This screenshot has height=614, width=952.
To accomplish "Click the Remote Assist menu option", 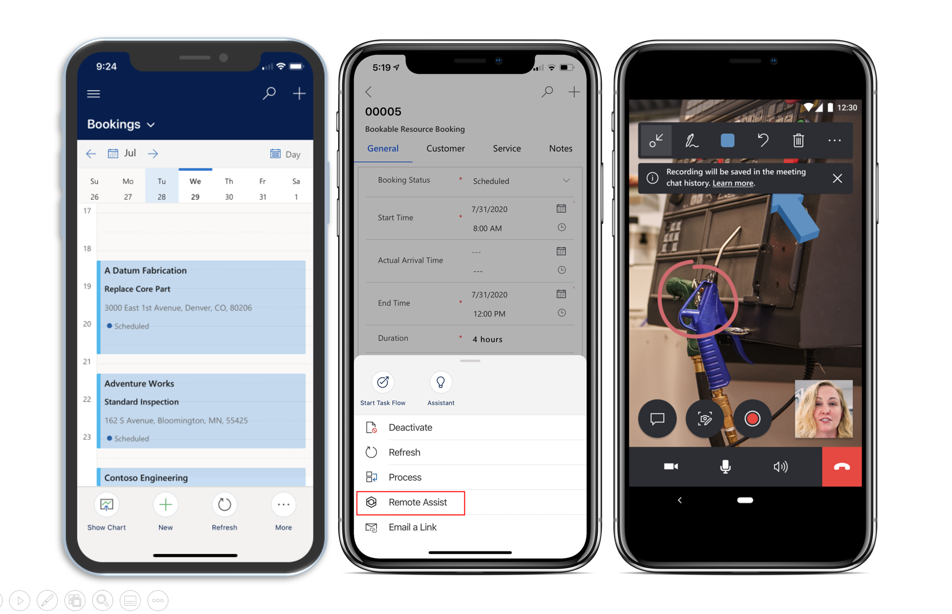I will tap(418, 503).
